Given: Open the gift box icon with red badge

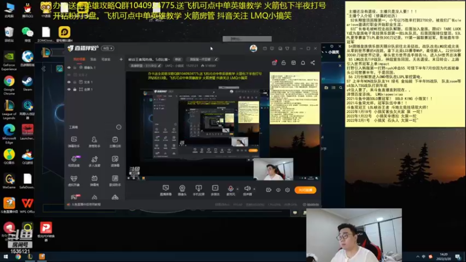Looking at the screenshot, I should click(x=274, y=63).
